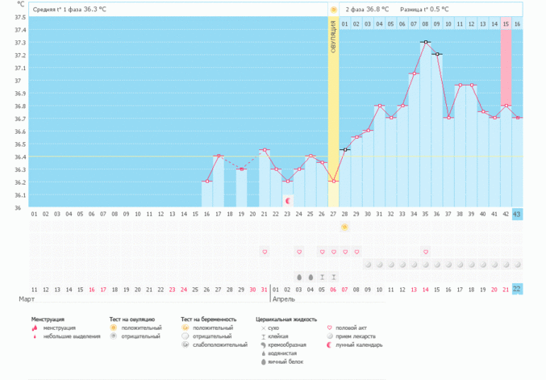
Task: Click the 37.3 peak temperature point on day 35
Action: (x=426, y=42)
